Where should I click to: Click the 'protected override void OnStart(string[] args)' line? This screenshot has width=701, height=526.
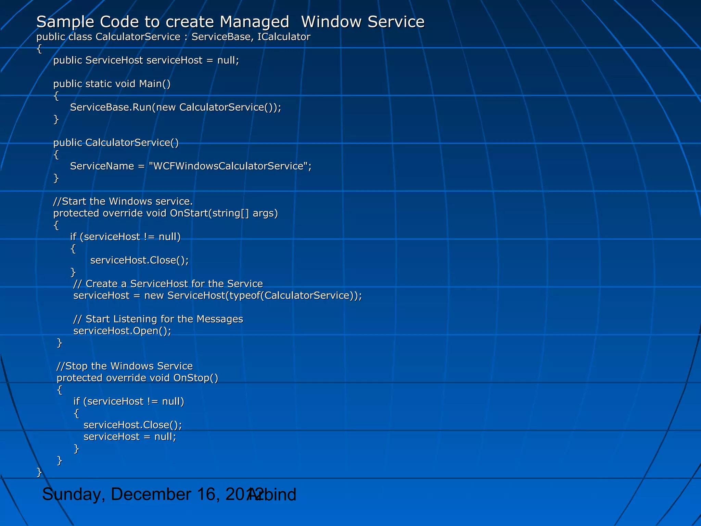click(x=165, y=213)
